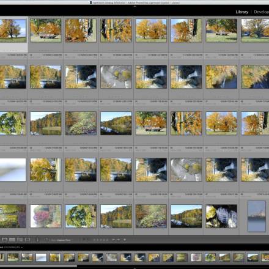Select yellow-green reflection photo in bottom row
The width and height of the screenshot is (269, 269).
tap(13, 216)
